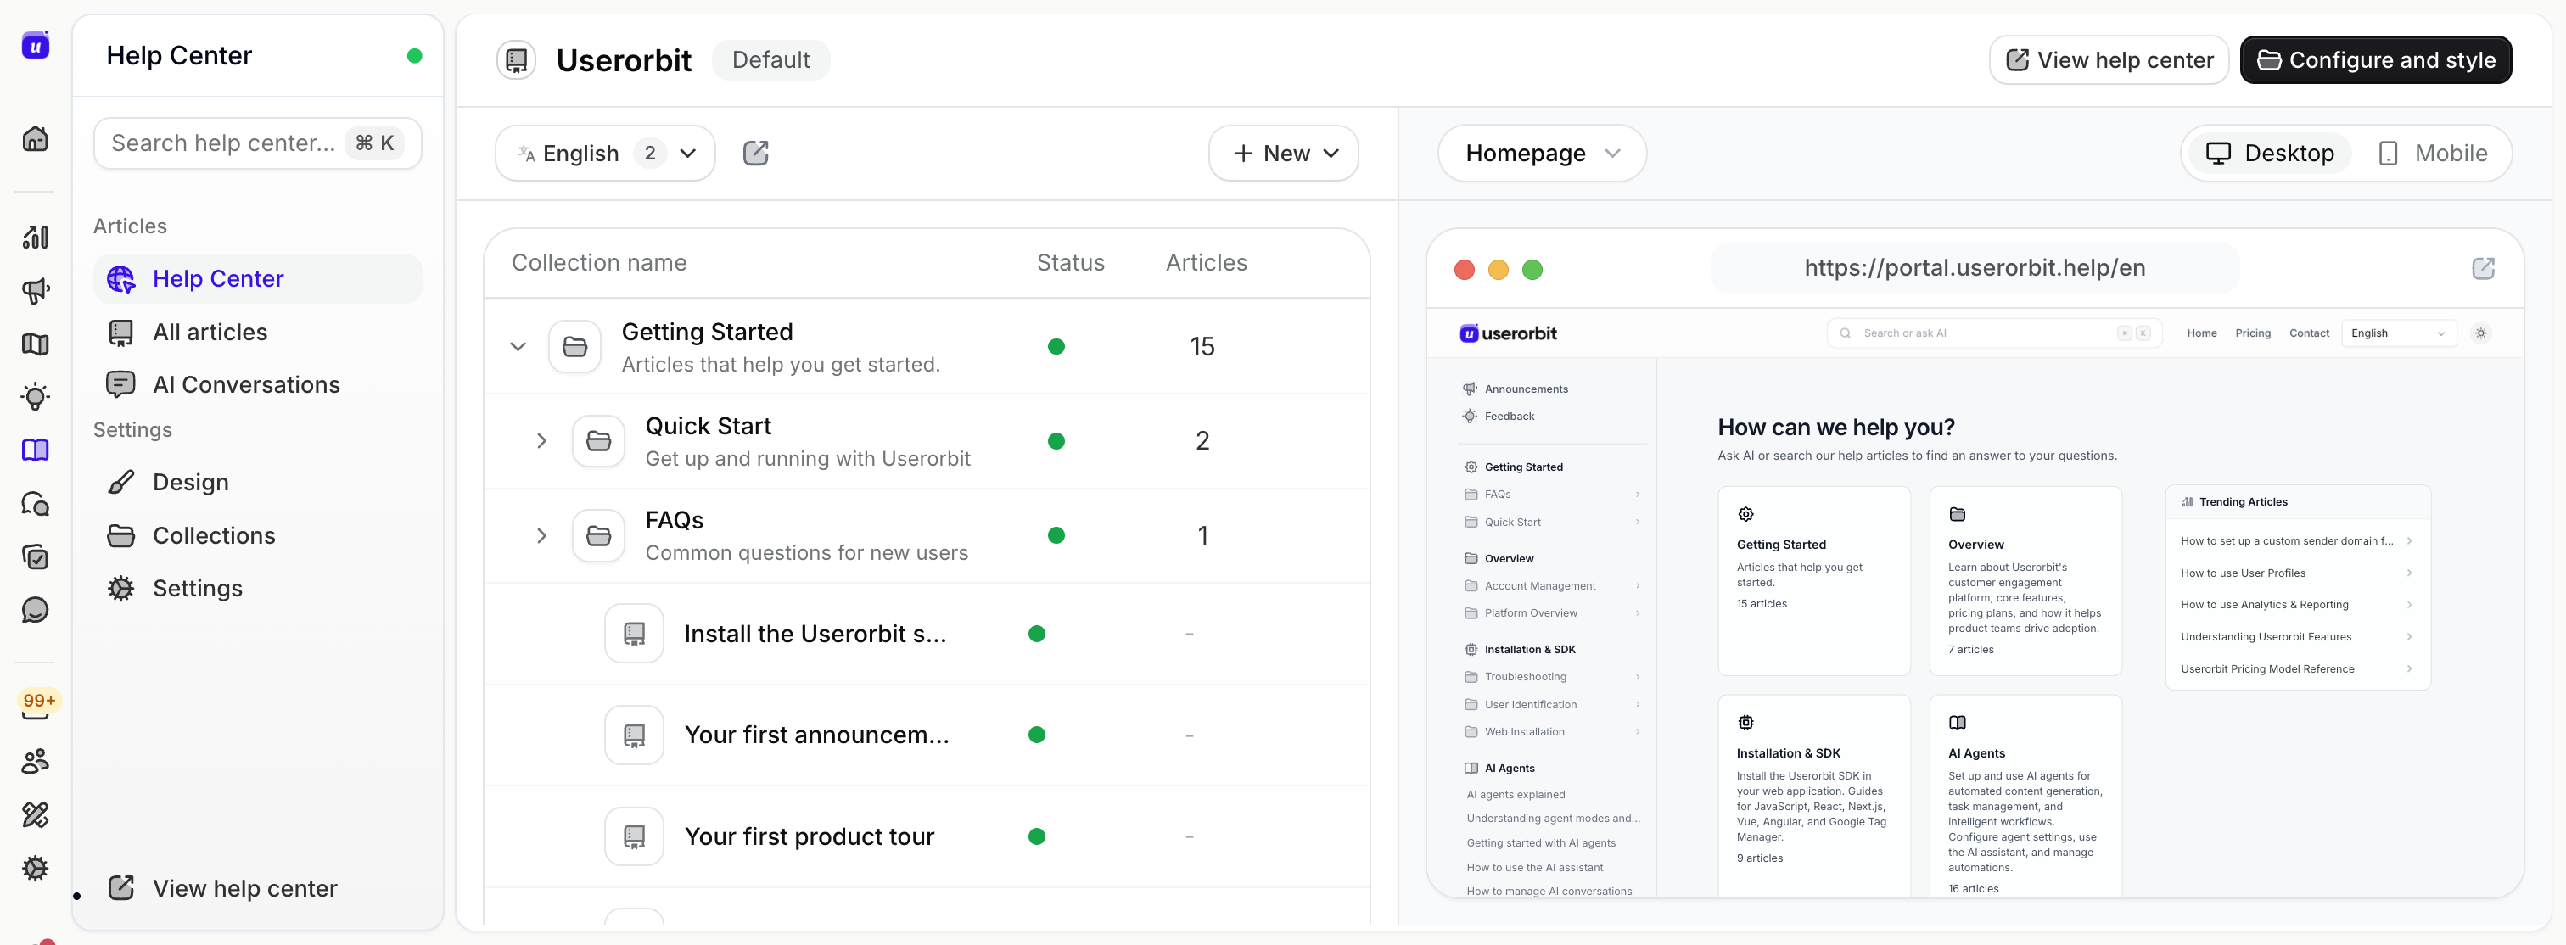Click green online dot beside Help Center title
This screenshot has height=945, width=2566.
click(414, 56)
